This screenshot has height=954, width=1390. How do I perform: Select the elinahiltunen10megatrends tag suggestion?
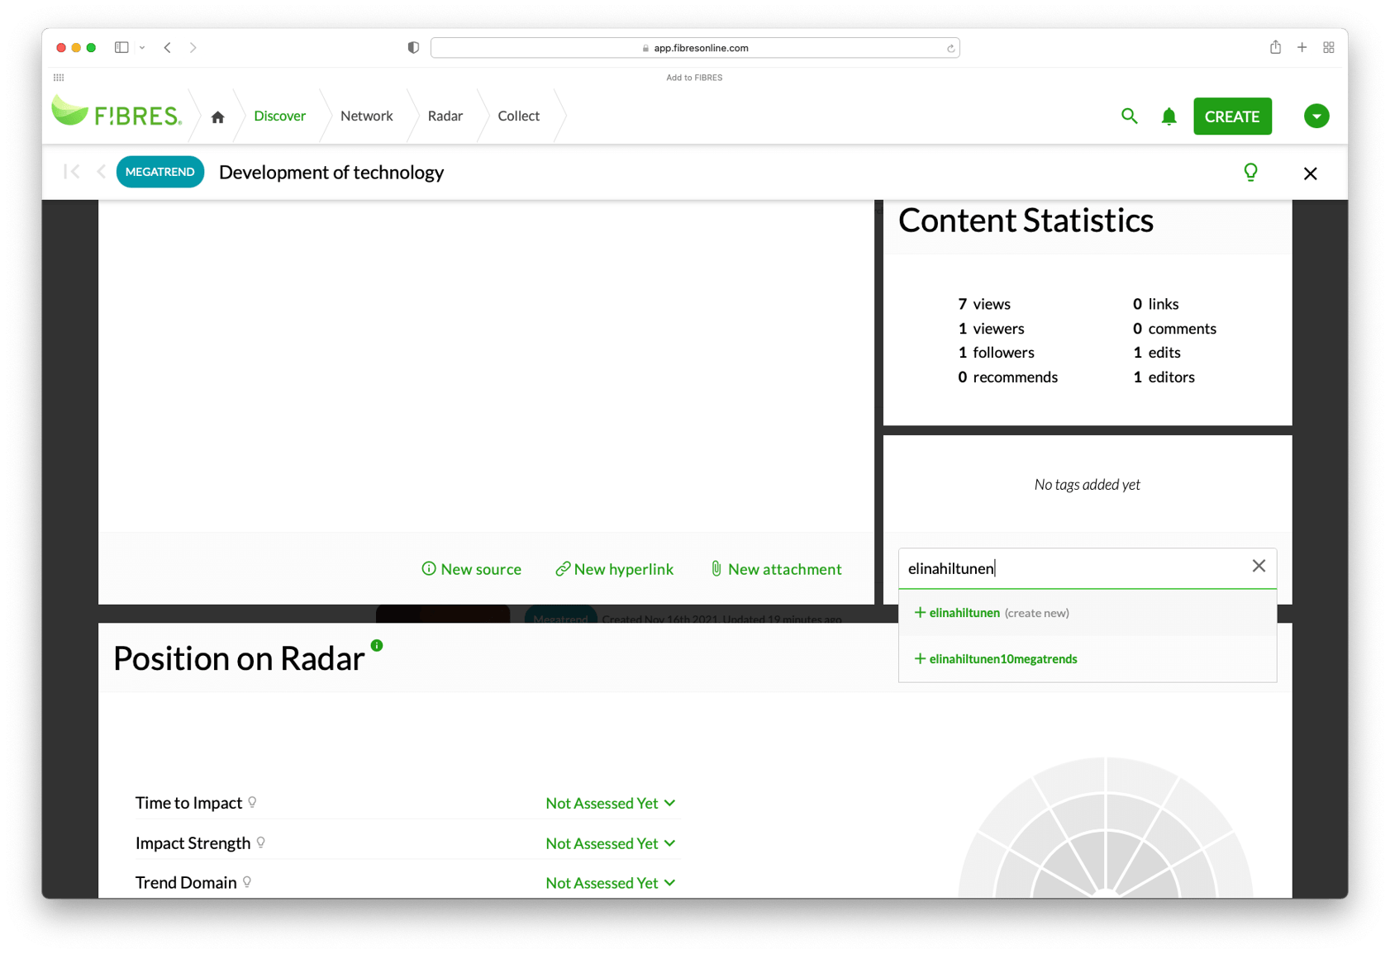1002,658
